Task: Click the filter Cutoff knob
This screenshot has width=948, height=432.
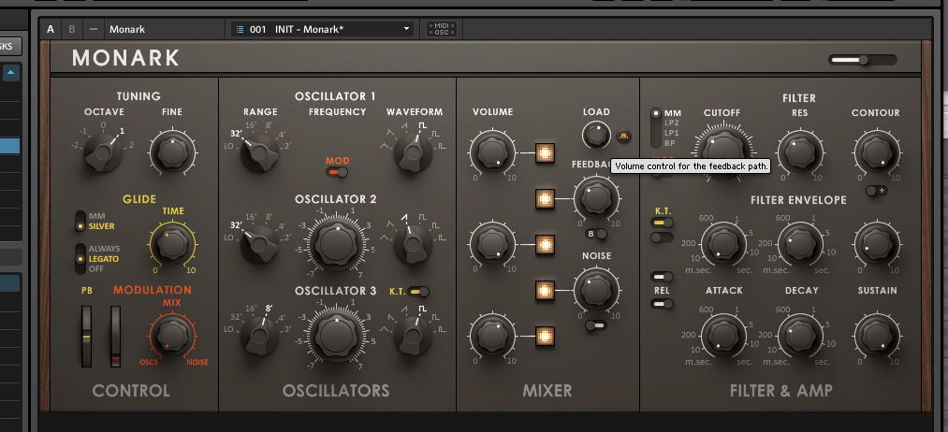Action: point(723,151)
